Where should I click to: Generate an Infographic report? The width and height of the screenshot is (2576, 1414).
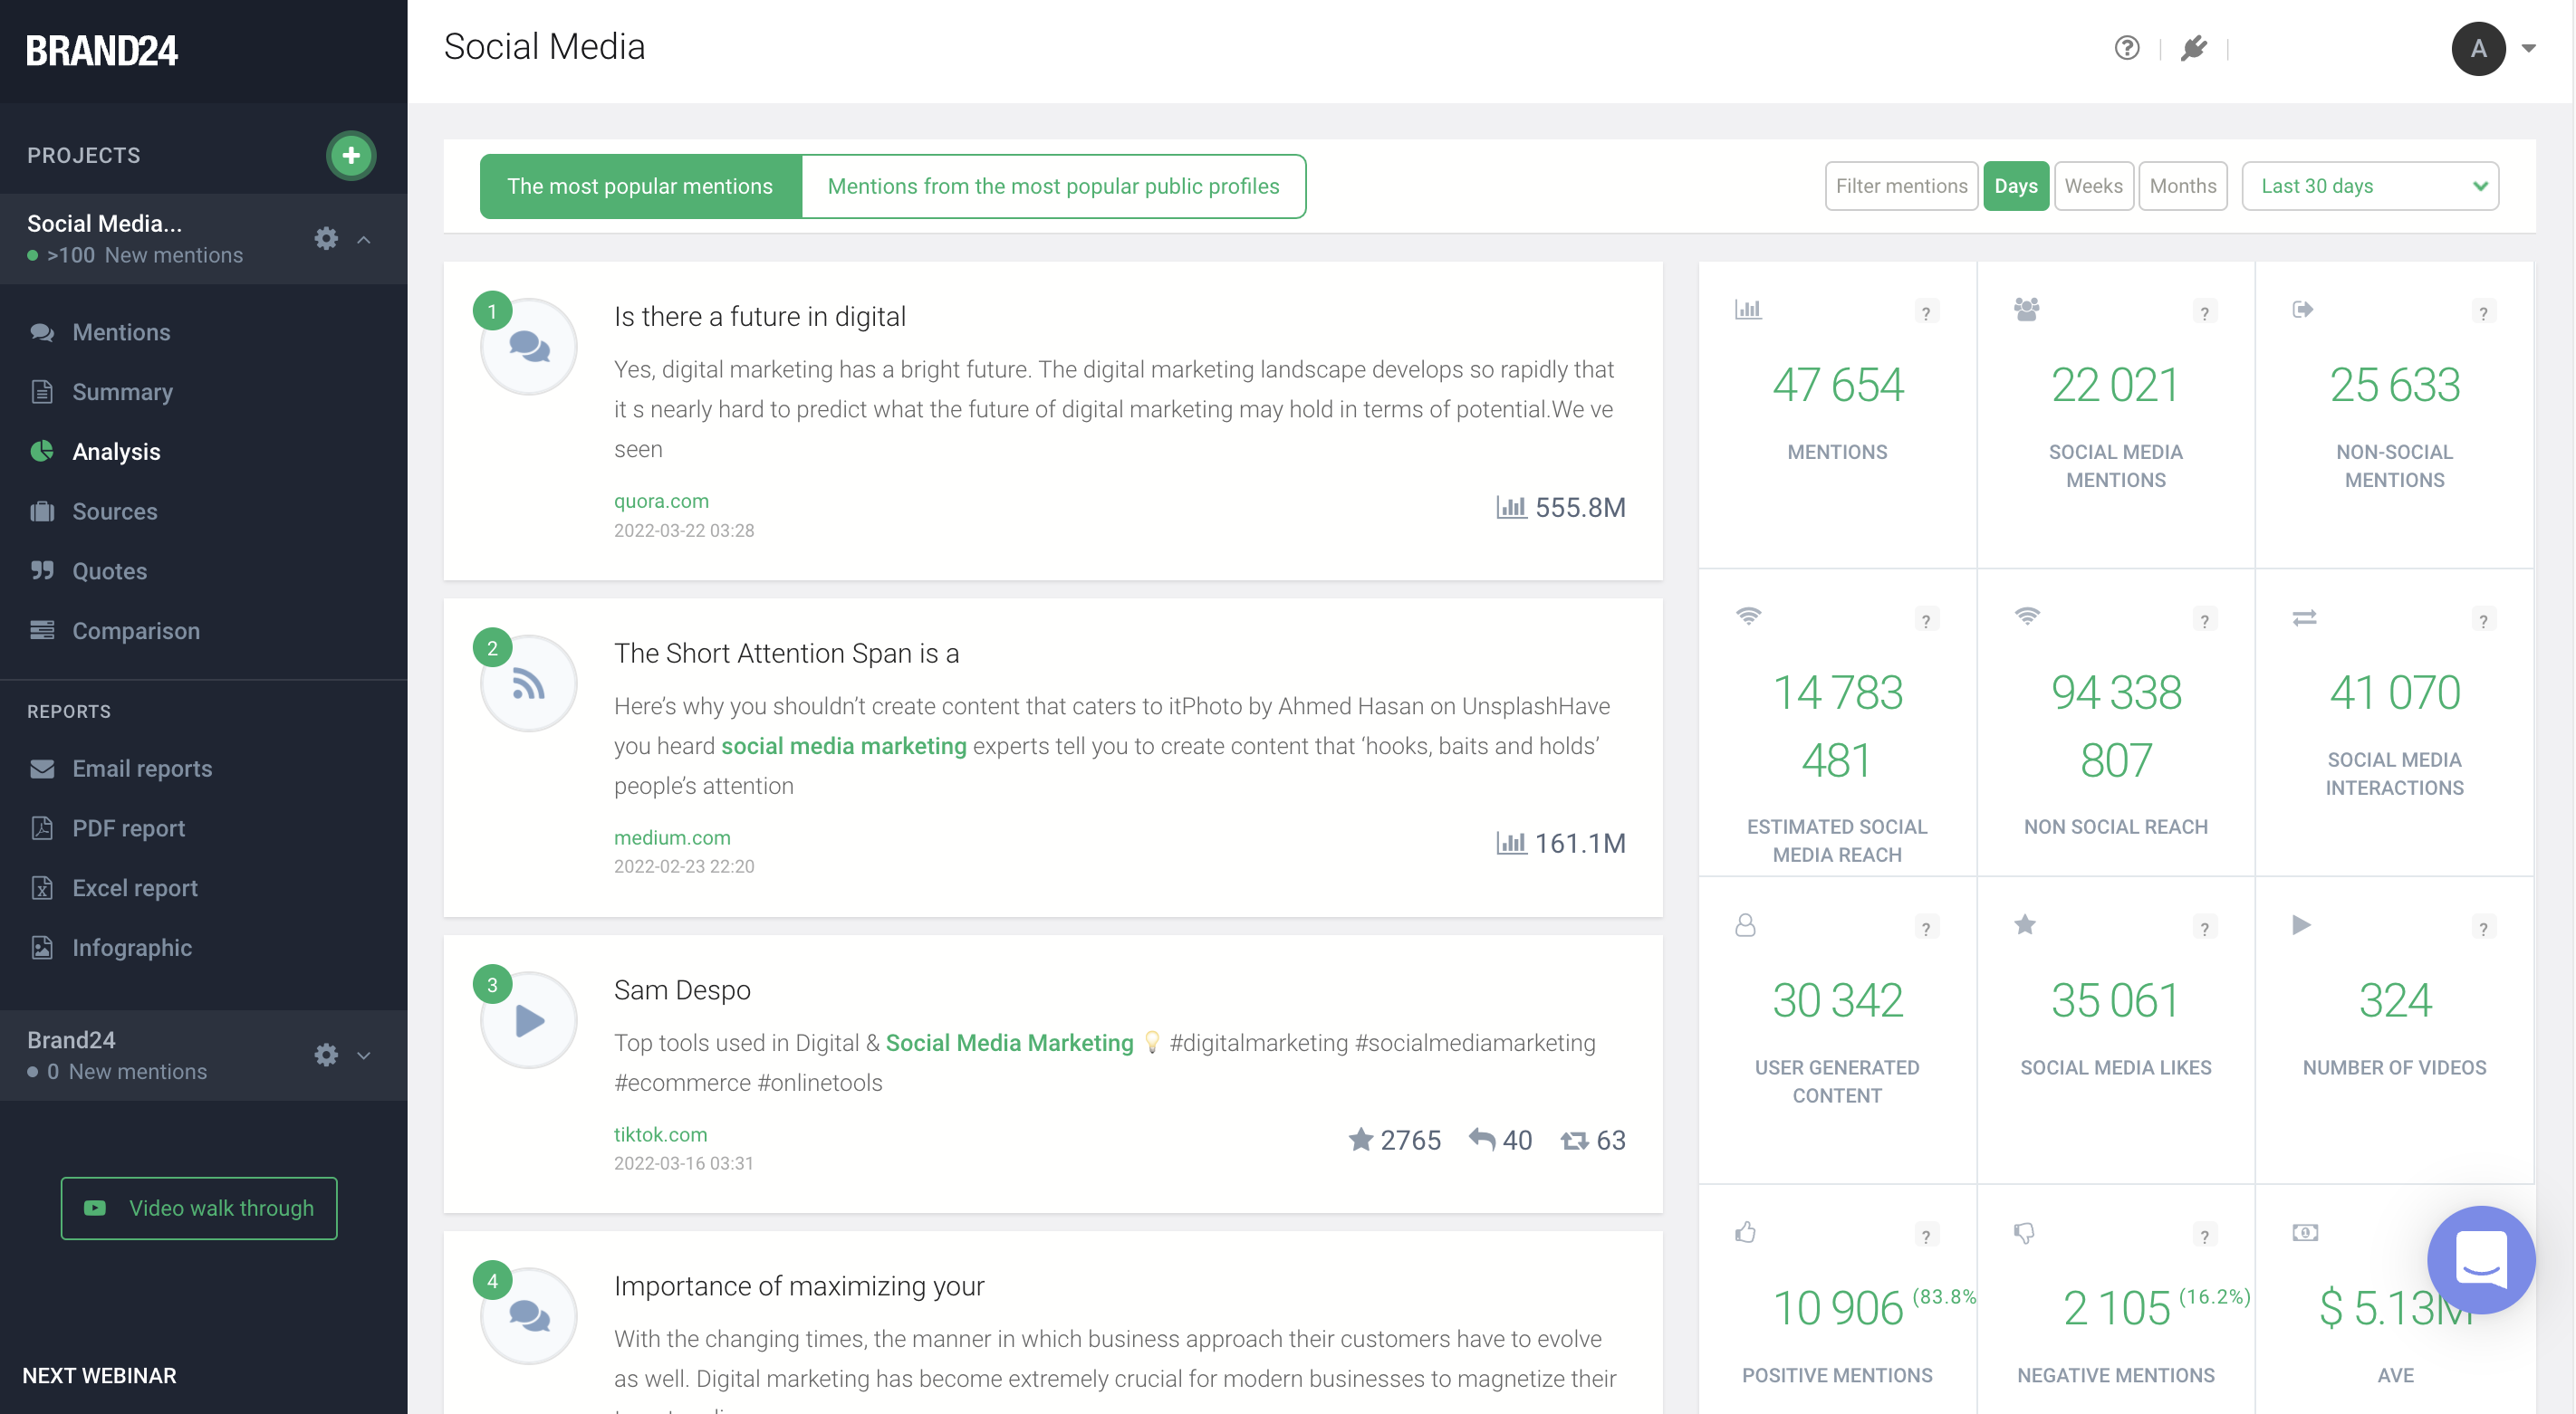tap(131, 947)
